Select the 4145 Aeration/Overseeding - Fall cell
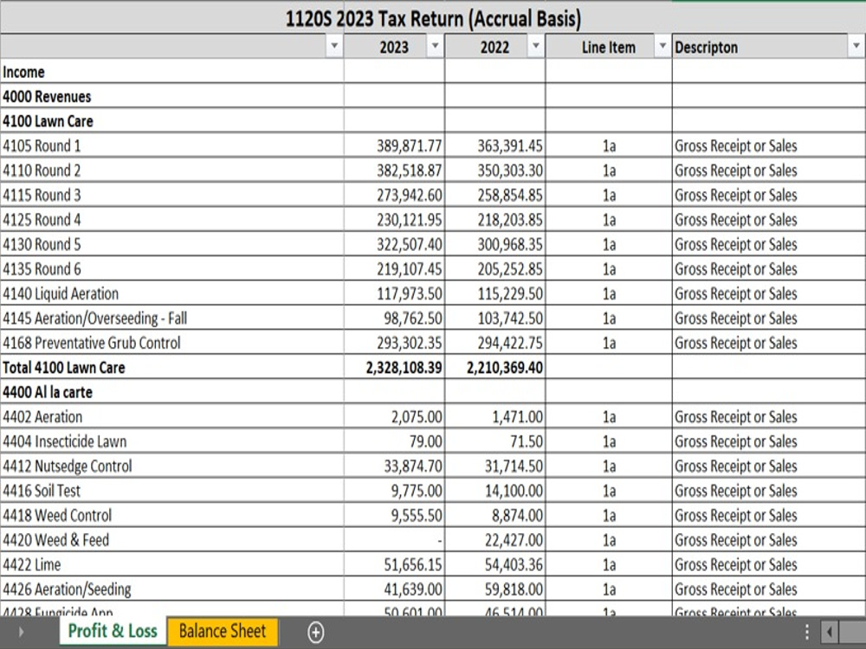This screenshot has height=649, width=866. pos(171,318)
